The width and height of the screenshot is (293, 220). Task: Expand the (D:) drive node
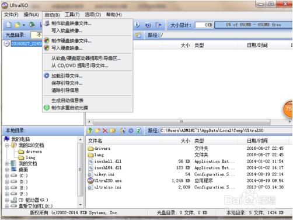(7, 182)
